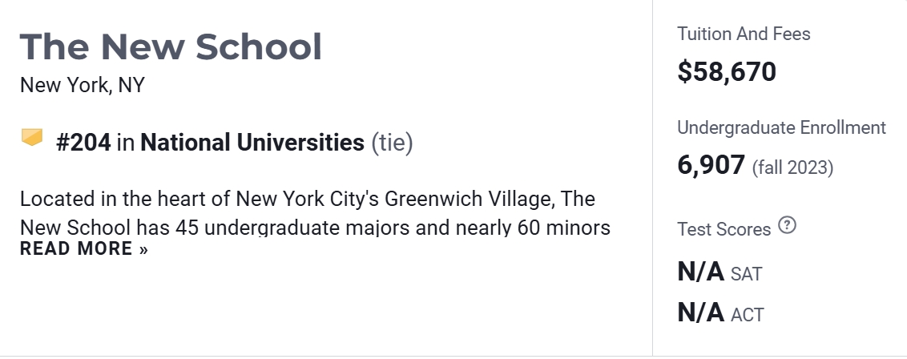Screen dimensions: 907x359
Task: Expand the description with READ MORE
Action: point(84,249)
